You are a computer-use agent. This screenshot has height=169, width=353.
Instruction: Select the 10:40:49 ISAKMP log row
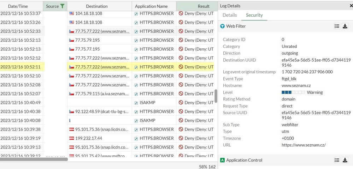coord(106,103)
